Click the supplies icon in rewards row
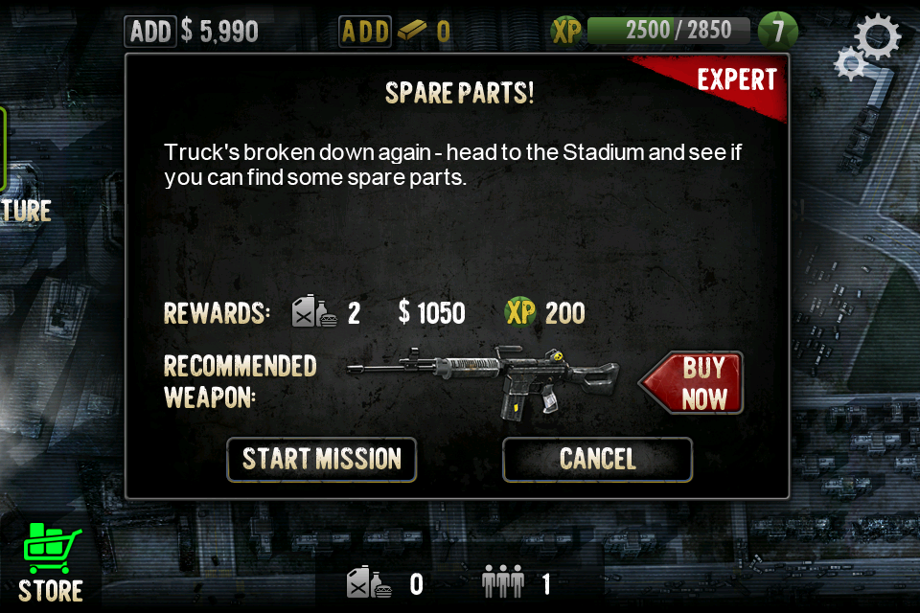920x613 pixels. pos(314,311)
